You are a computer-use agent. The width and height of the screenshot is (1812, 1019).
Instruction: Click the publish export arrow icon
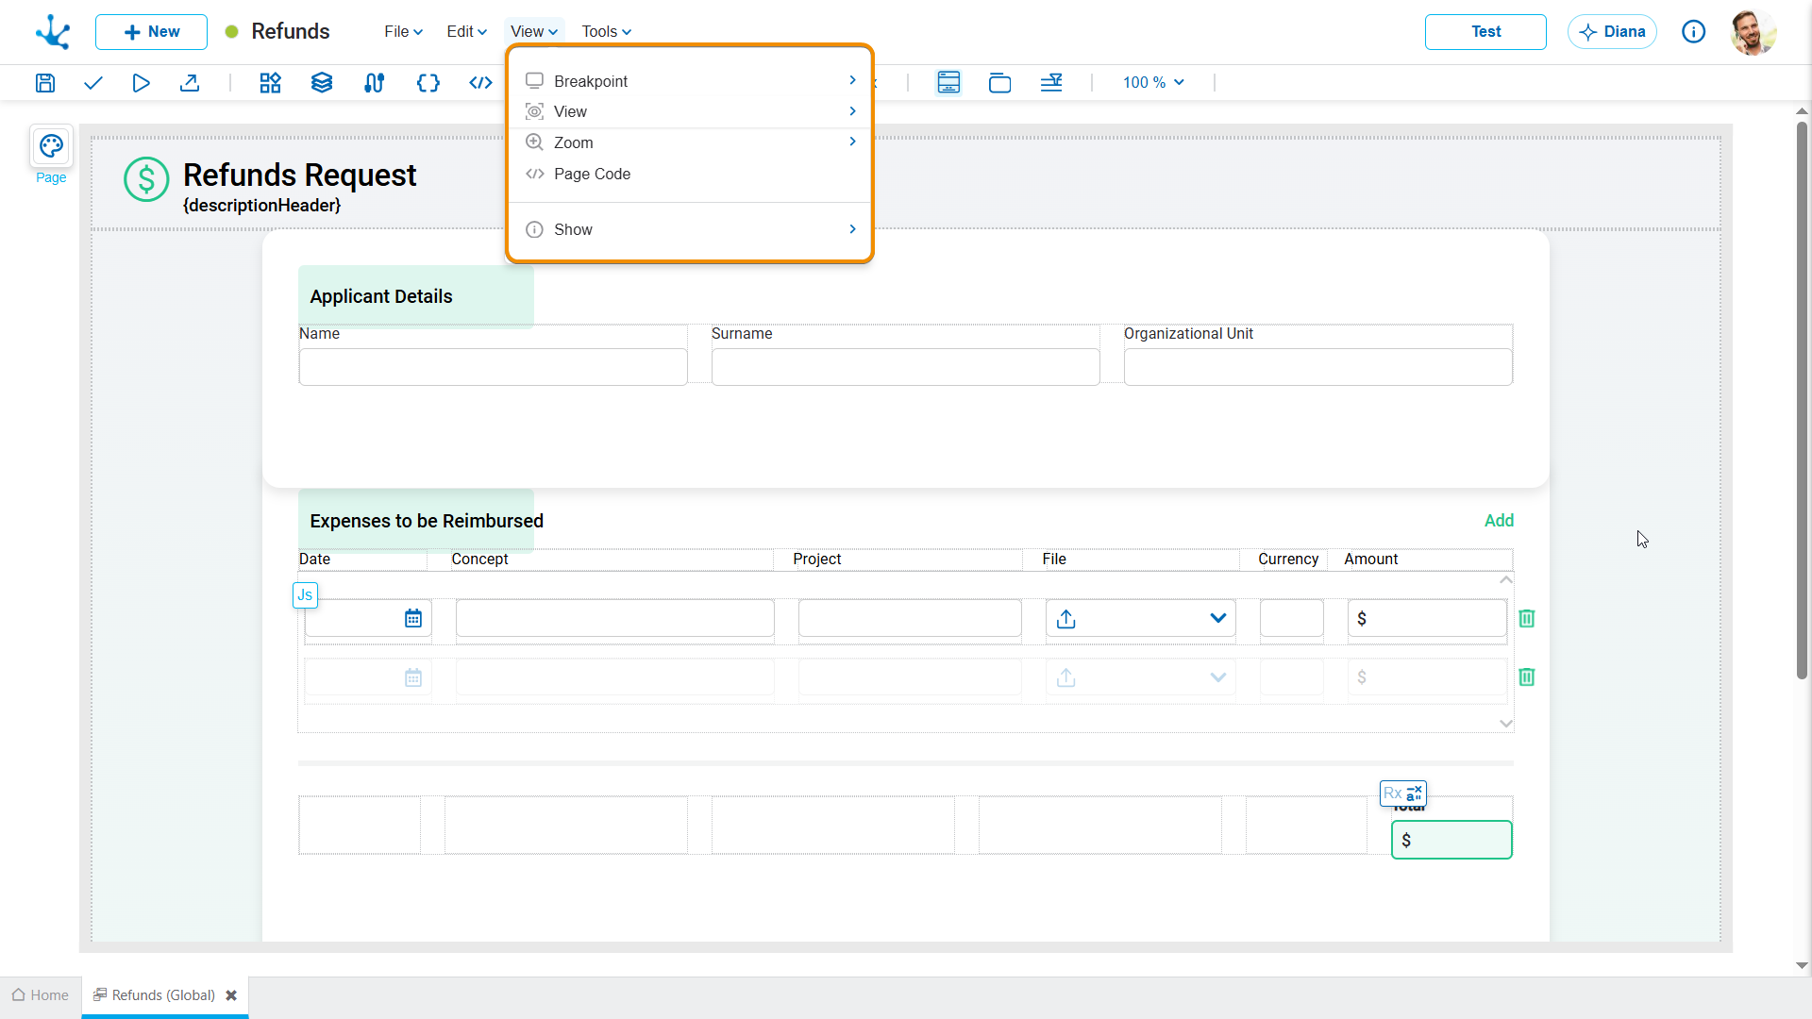click(190, 83)
